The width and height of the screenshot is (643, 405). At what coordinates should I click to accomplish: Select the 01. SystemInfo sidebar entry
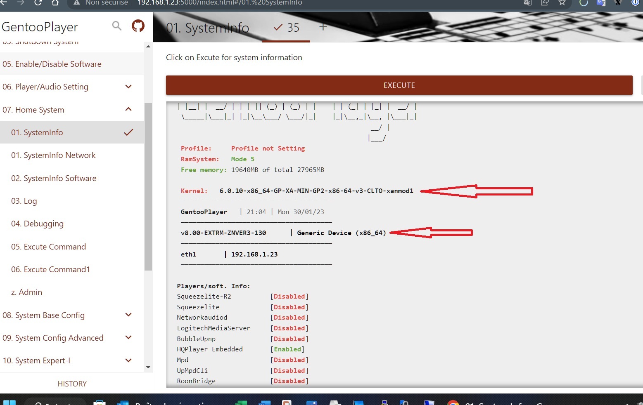[72, 132]
